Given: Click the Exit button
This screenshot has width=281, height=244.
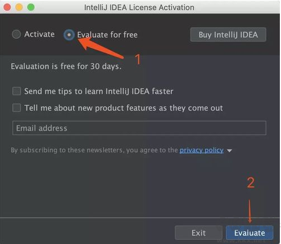Looking at the screenshot, I should click(x=198, y=233).
